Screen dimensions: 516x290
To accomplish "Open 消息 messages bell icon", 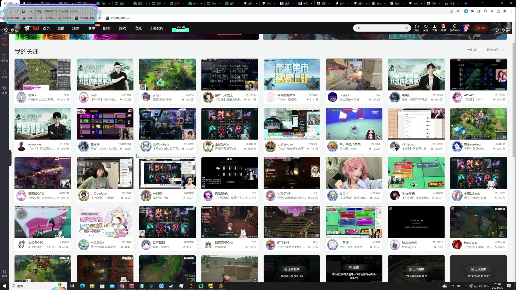I will pos(443,27).
